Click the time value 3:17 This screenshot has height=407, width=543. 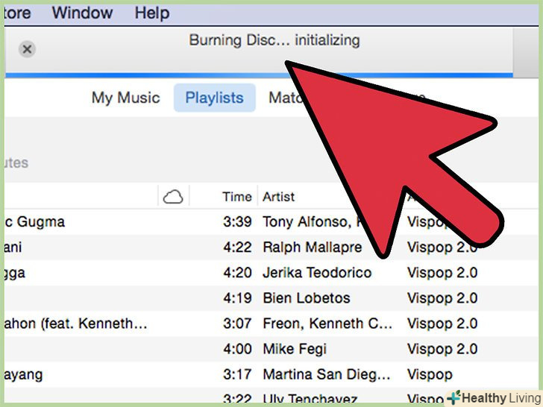coord(237,374)
